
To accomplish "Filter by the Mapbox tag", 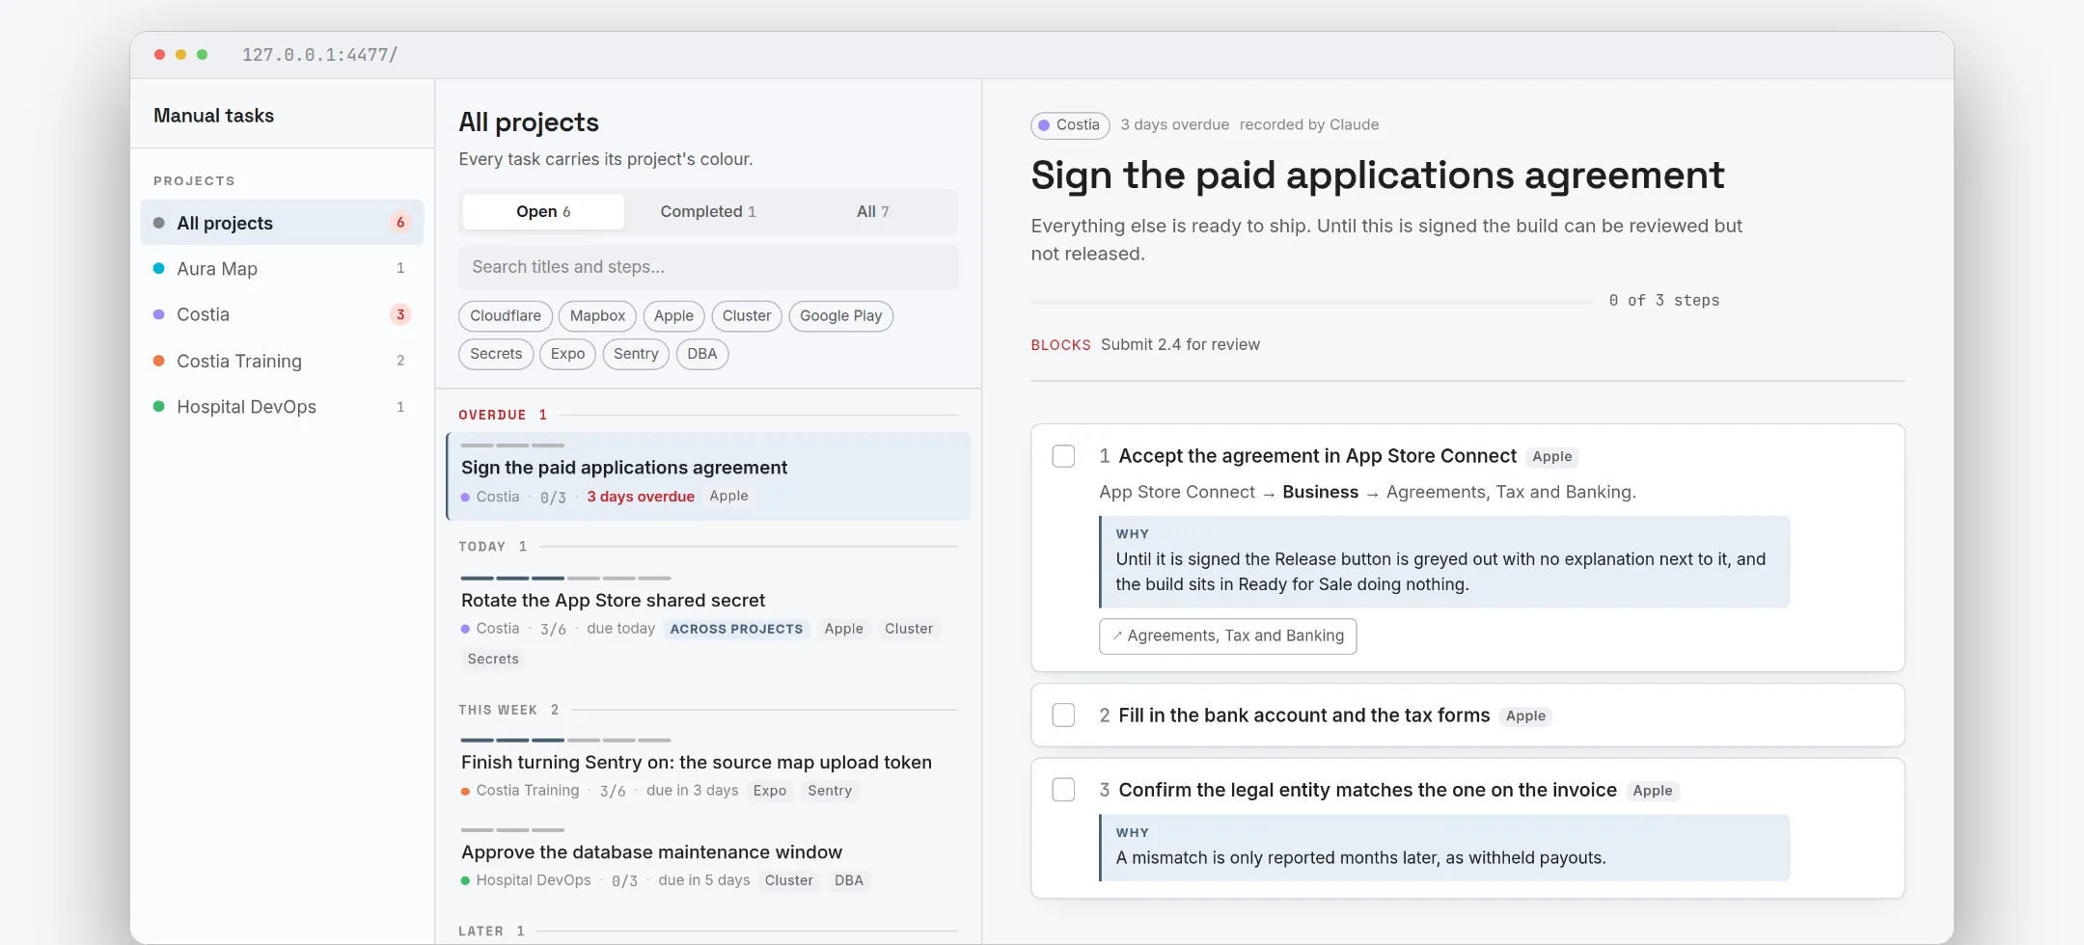I will pyautogui.click(x=597, y=316).
